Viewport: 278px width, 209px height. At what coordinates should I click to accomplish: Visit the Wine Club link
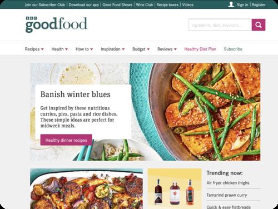click(x=144, y=4)
